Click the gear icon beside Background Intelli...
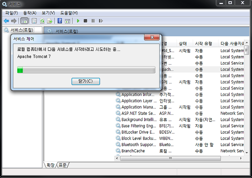The image size is (252, 178). point(118,119)
